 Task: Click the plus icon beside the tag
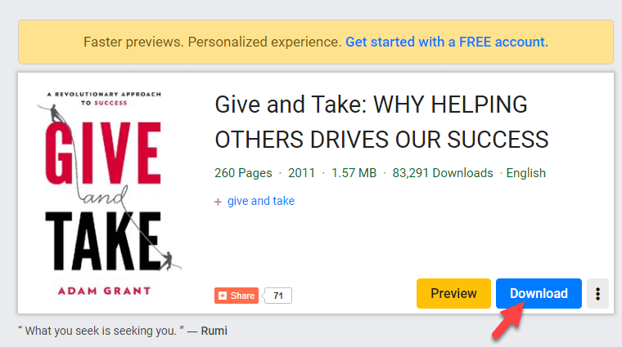click(218, 202)
